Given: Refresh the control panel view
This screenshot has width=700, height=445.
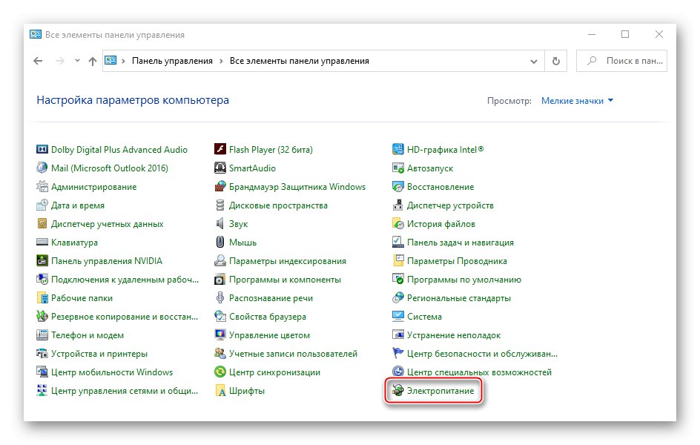Looking at the screenshot, I should click(x=556, y=61).
